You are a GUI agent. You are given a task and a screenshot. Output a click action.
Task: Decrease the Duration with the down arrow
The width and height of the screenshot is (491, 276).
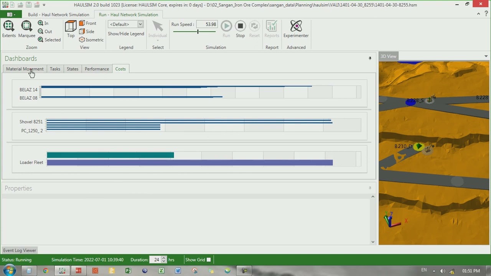point(164,261)
